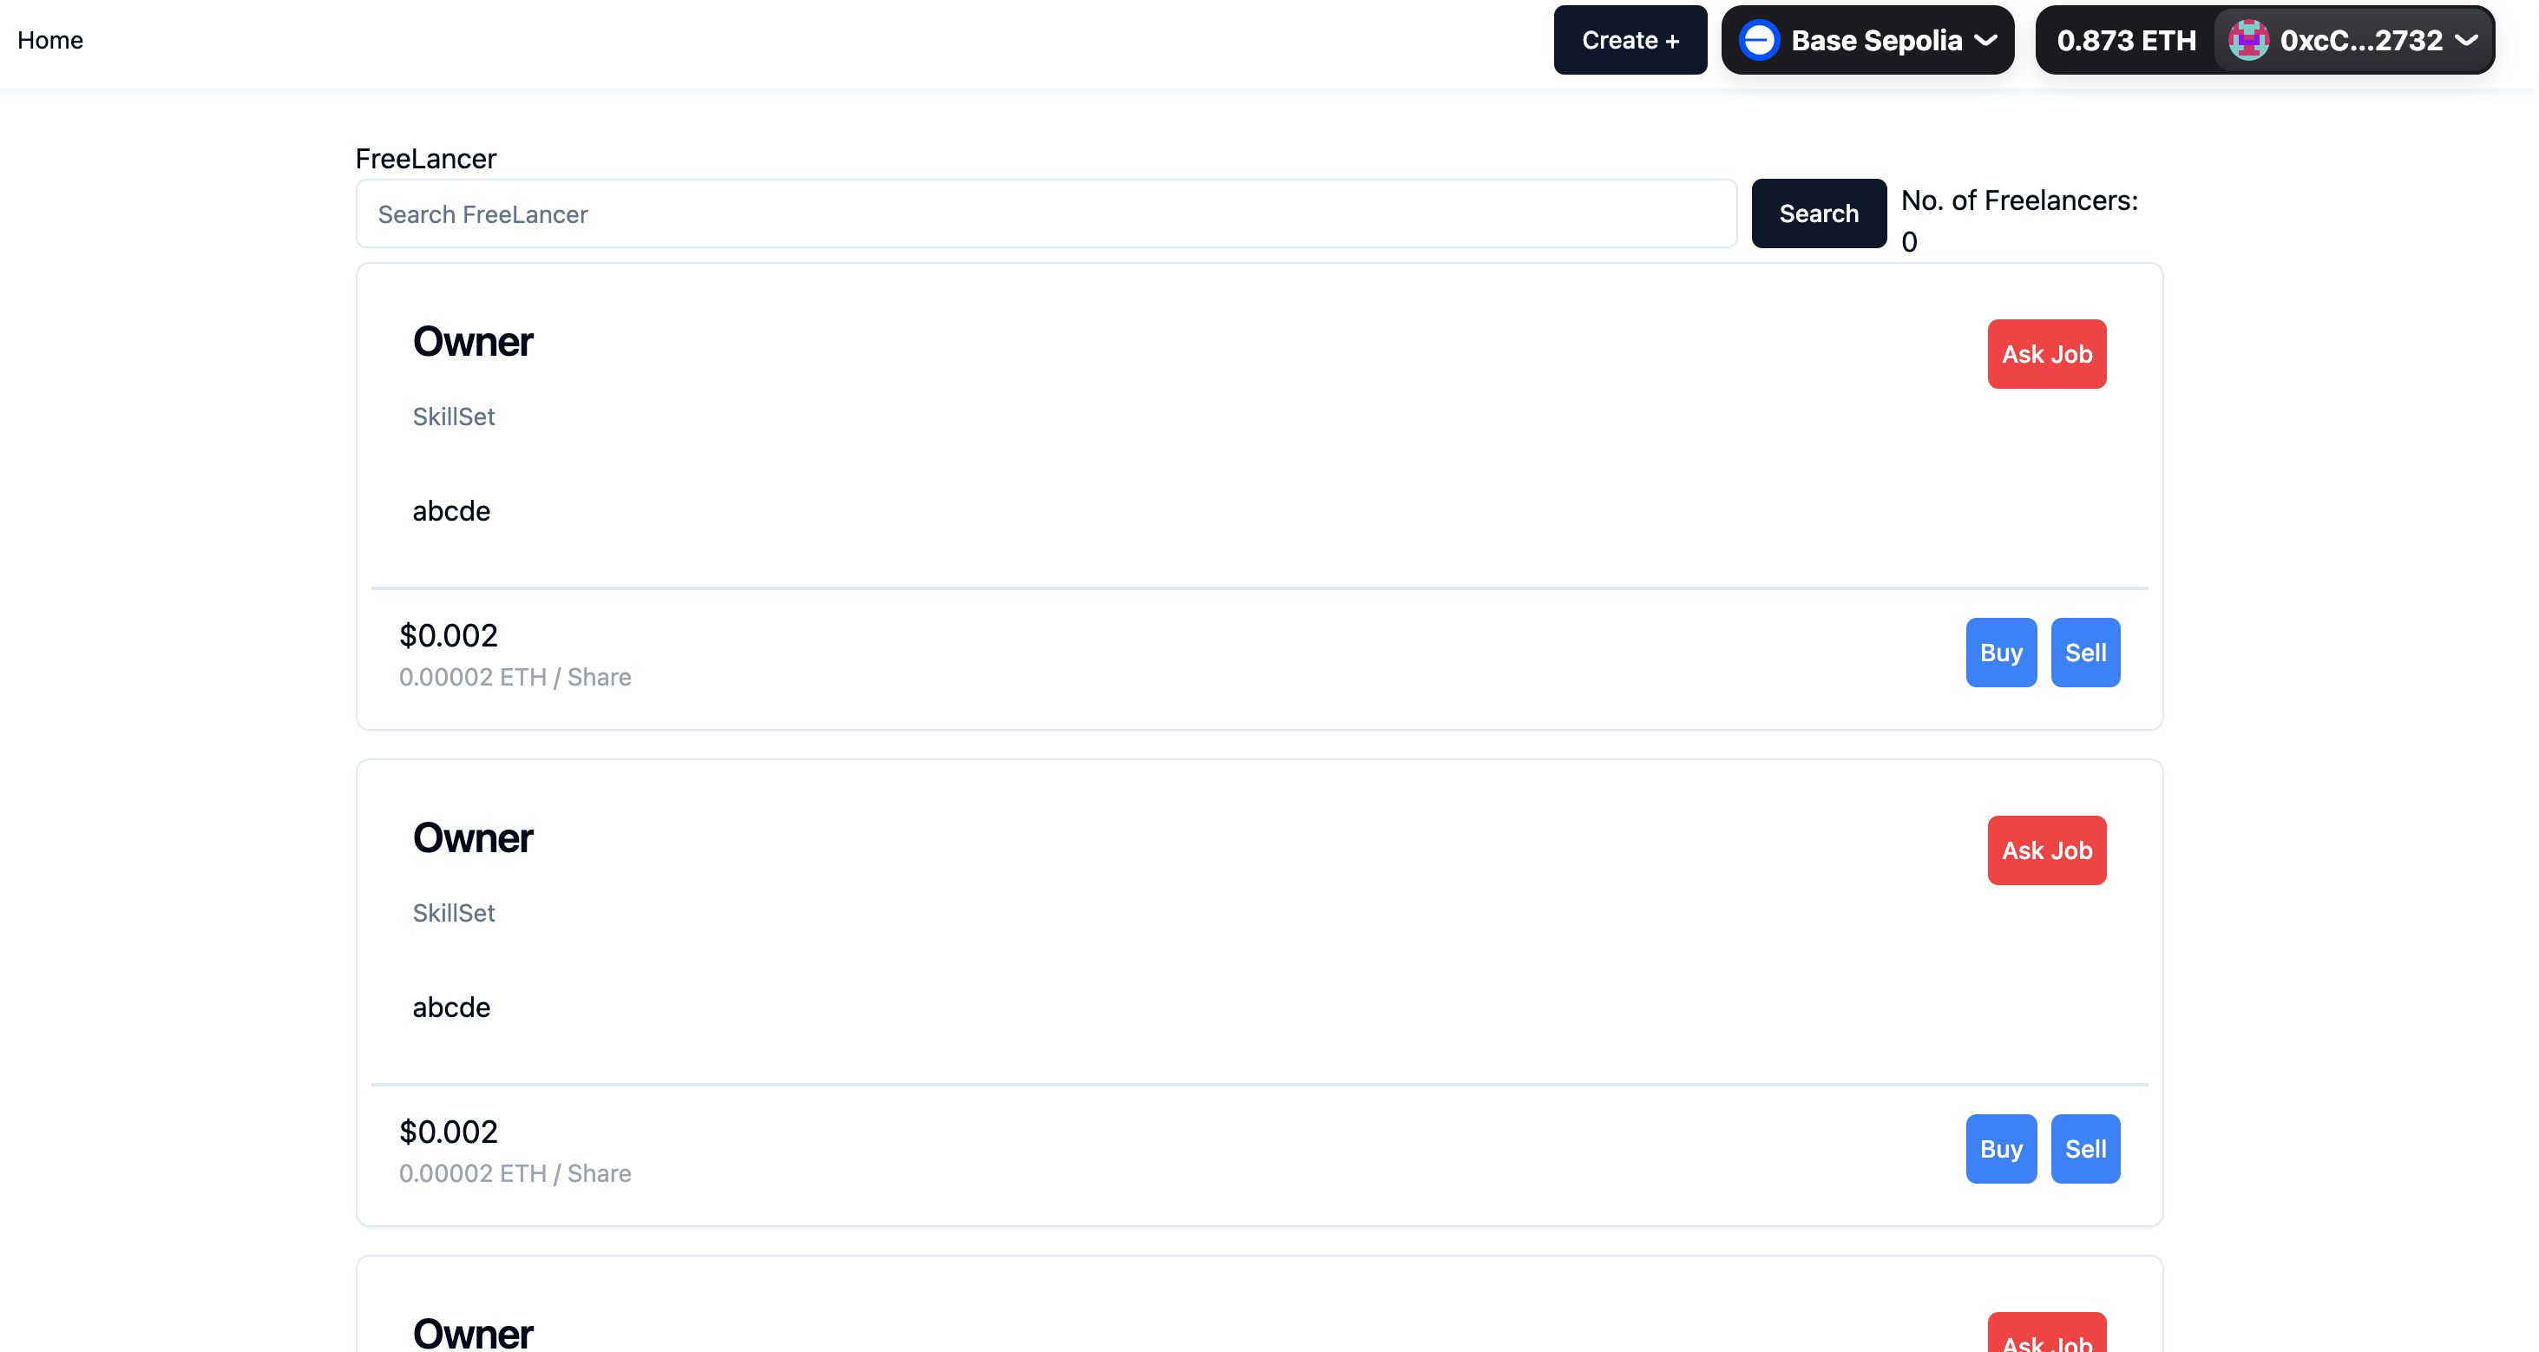Click the Sell button on second freelancer card
This screenshot has height=1352, width=2539.
[x=2086, y=1149]
